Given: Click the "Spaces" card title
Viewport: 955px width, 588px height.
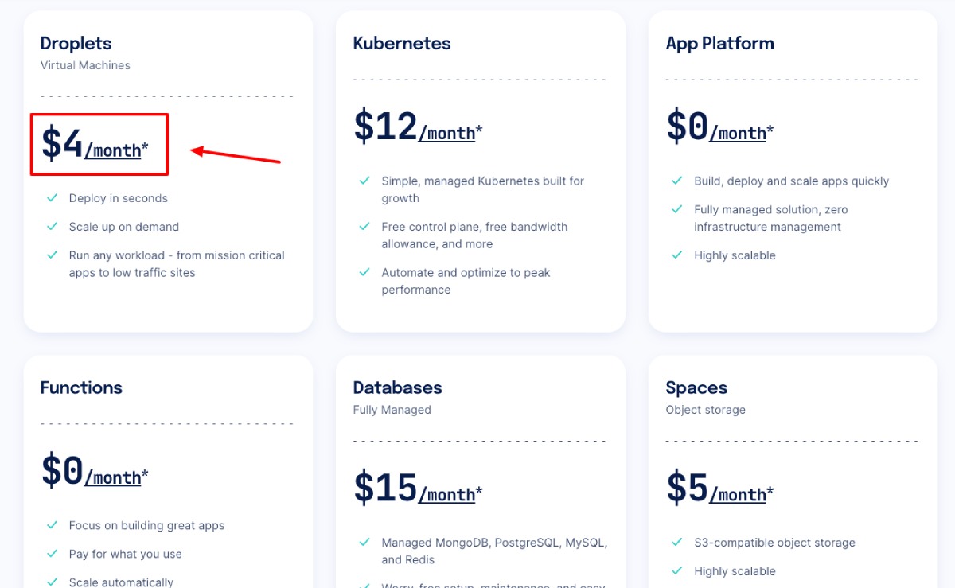Looking at the screenshot, I should pos(696,387).
